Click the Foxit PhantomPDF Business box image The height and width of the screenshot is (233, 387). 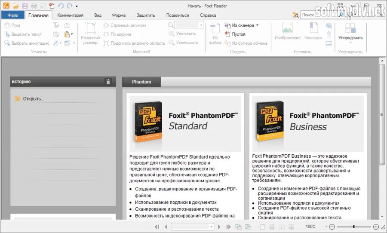(270, 121)
